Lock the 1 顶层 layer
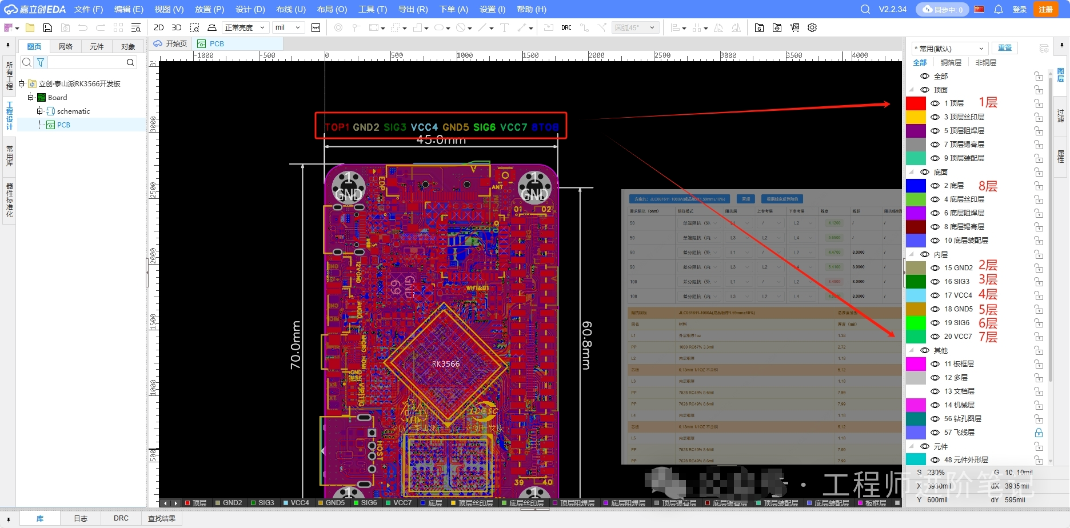The width and height of the screenshot is (1070, 528). click(1039, 103)
